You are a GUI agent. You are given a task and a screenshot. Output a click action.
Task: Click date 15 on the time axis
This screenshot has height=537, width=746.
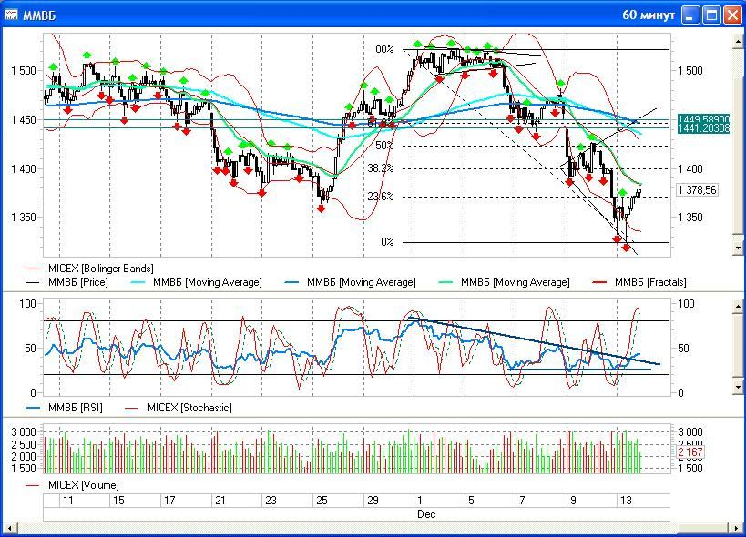(x=118, y=501)
